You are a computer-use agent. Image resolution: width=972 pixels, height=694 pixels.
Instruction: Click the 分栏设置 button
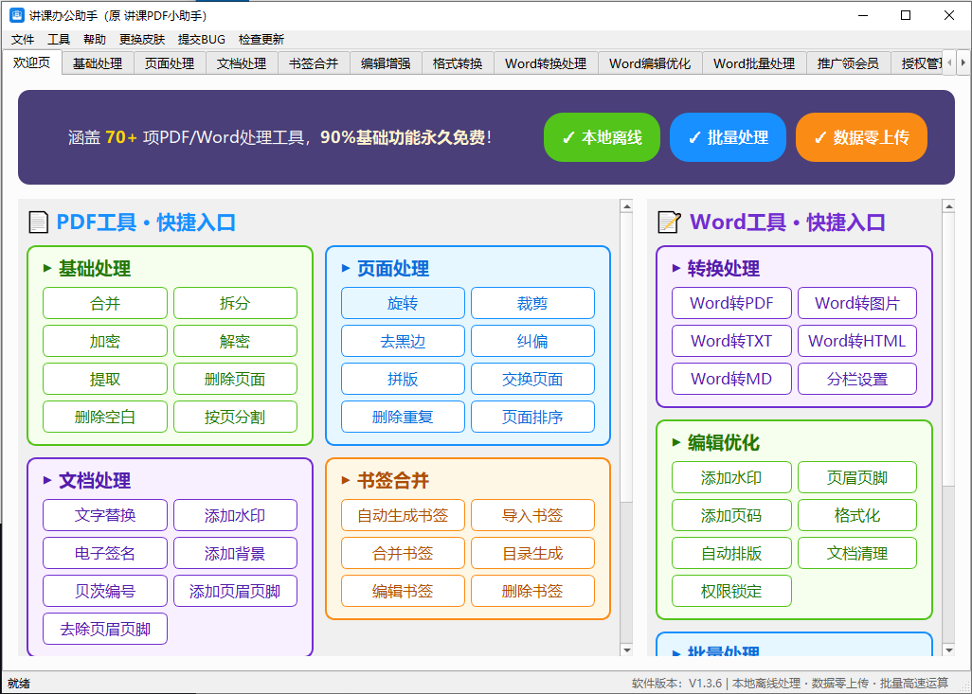pyautogui.click(x=856, y=379)
